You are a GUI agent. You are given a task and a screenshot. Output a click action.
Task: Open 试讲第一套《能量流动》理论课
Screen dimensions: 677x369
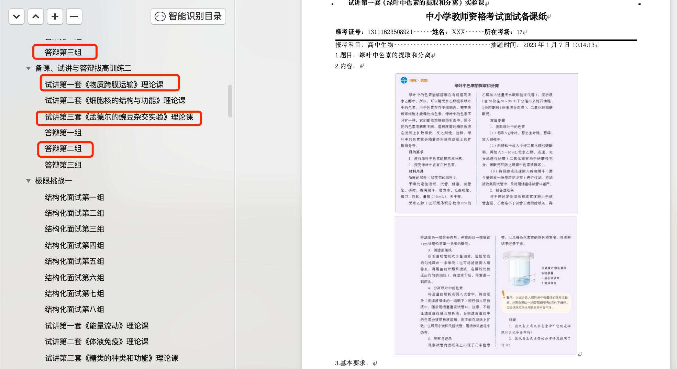[97, 326]
